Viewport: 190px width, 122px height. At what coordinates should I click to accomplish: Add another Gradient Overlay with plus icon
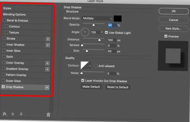click(47, 69)
